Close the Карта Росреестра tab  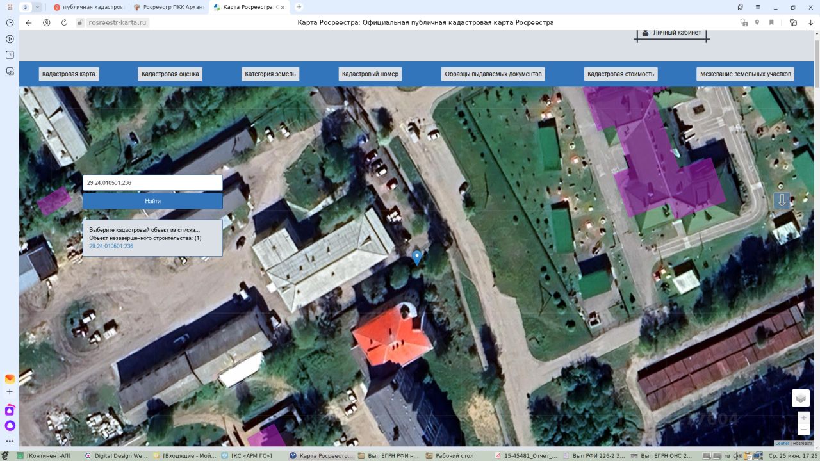(x=283, y=8)
